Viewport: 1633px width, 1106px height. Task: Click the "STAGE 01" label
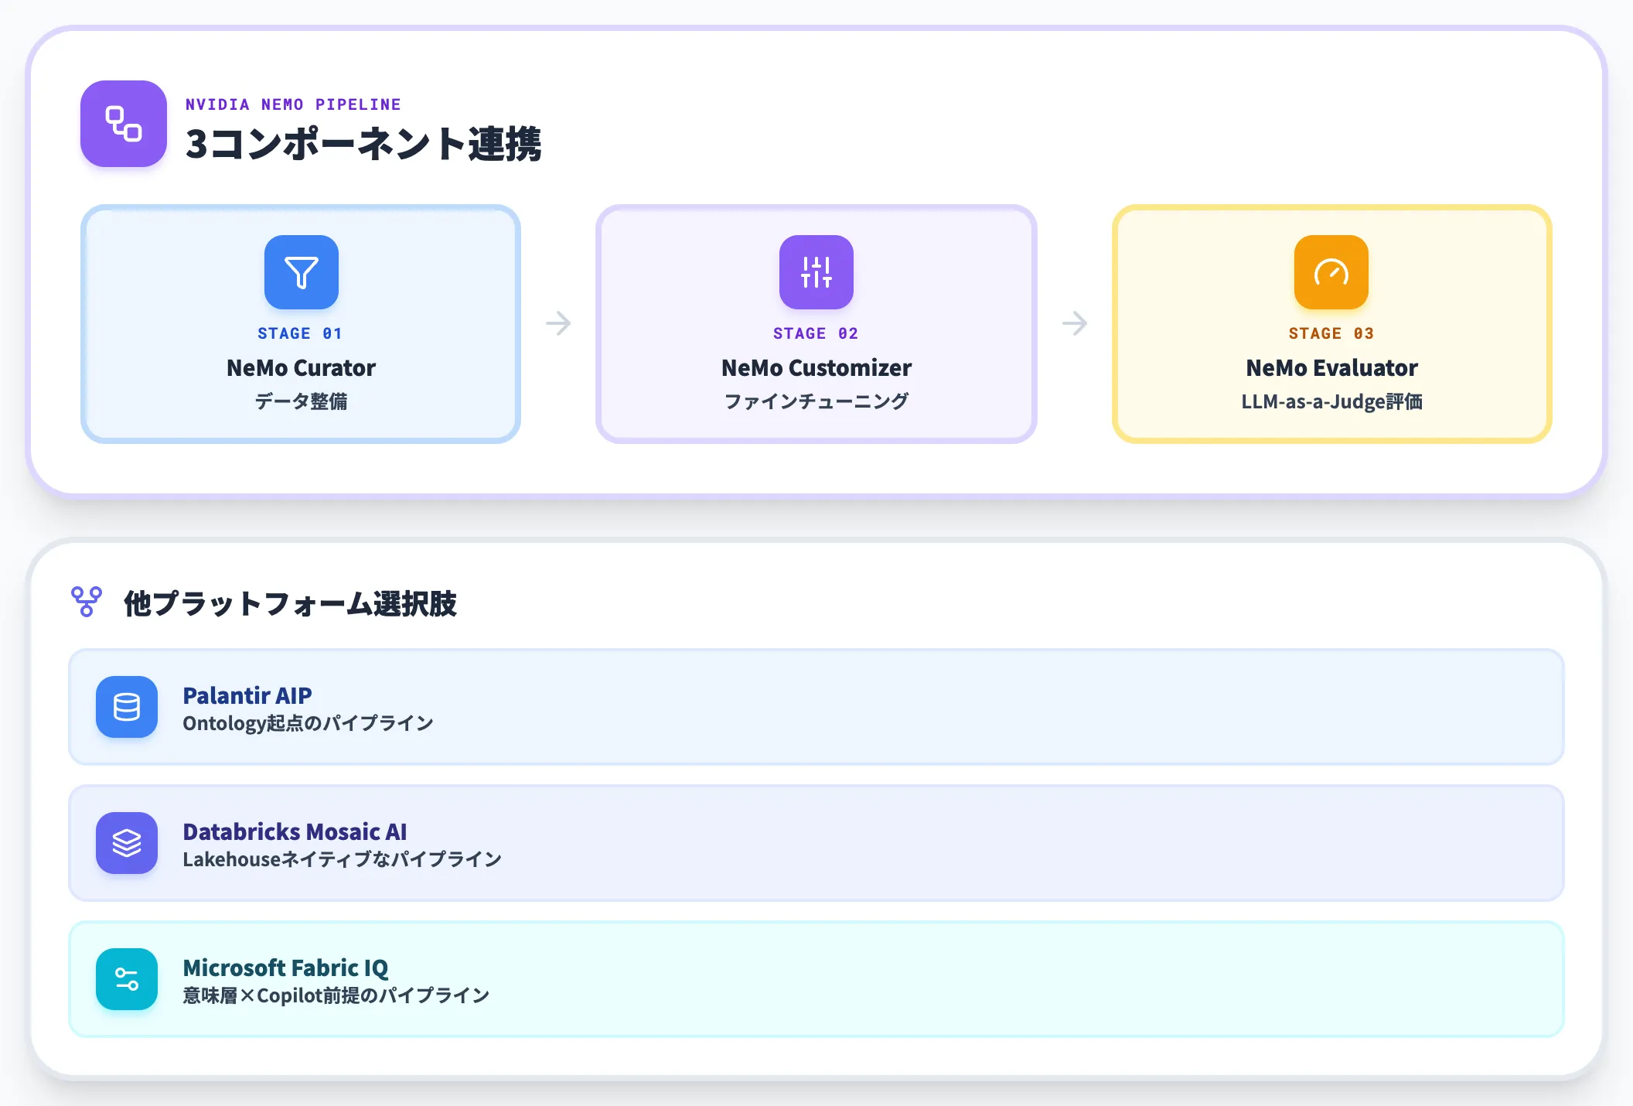pos(300,333)
